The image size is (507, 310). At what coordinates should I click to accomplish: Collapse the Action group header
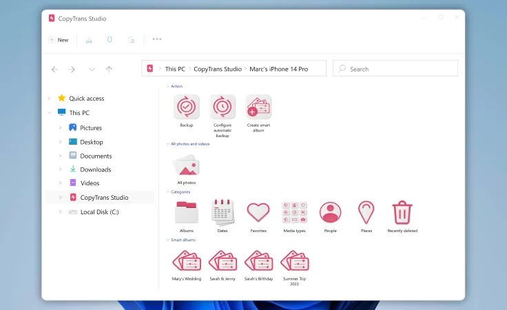[x=167, y=86]
